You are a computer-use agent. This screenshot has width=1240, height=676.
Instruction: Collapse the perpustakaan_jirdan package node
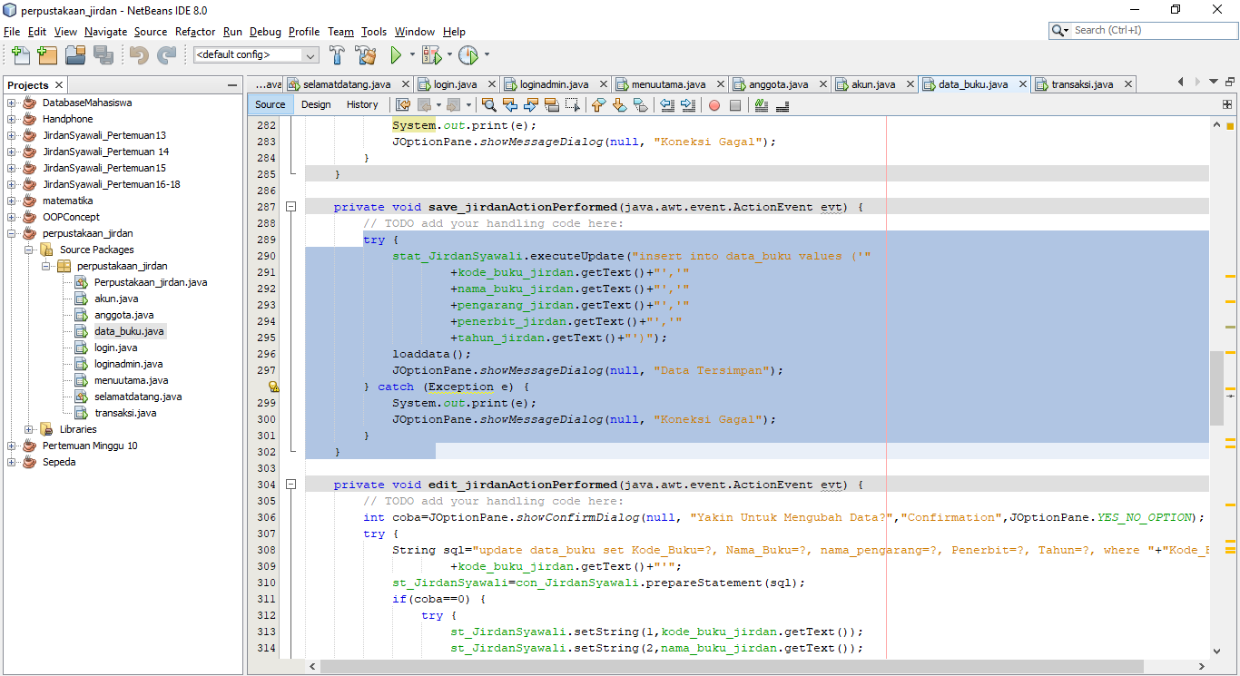pyautogui.click(x=45, y=266)
